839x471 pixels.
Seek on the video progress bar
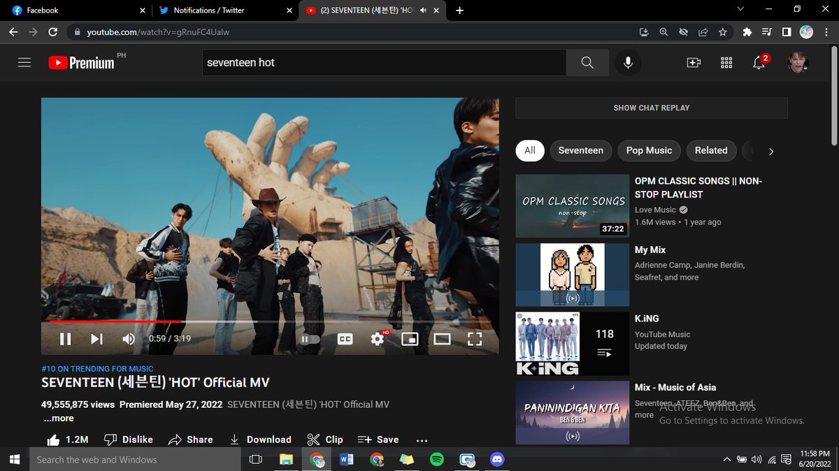(x=270, y=321)
